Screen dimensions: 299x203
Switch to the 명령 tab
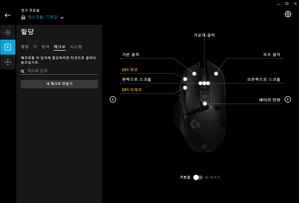pyautogui.click(x=25, y=47)
